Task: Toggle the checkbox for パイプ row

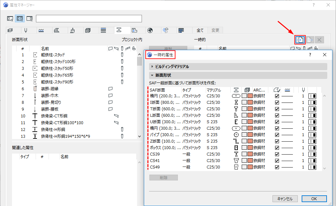Action: pyautogui.click(x=277, y=135)
